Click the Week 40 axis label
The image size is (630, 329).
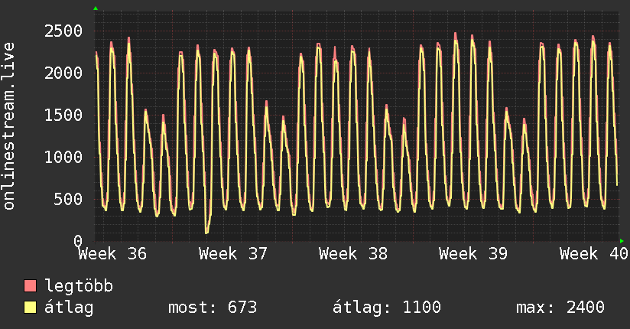593,254
